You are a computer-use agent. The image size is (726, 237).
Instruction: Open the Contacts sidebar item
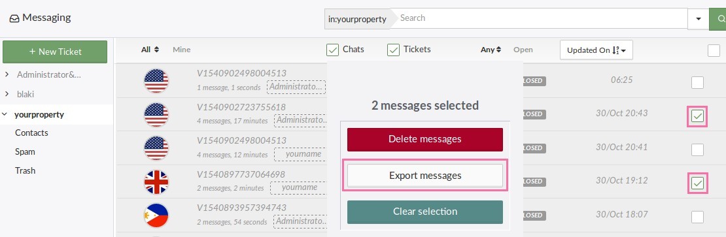pyautogui.click(x=31, y=133)
